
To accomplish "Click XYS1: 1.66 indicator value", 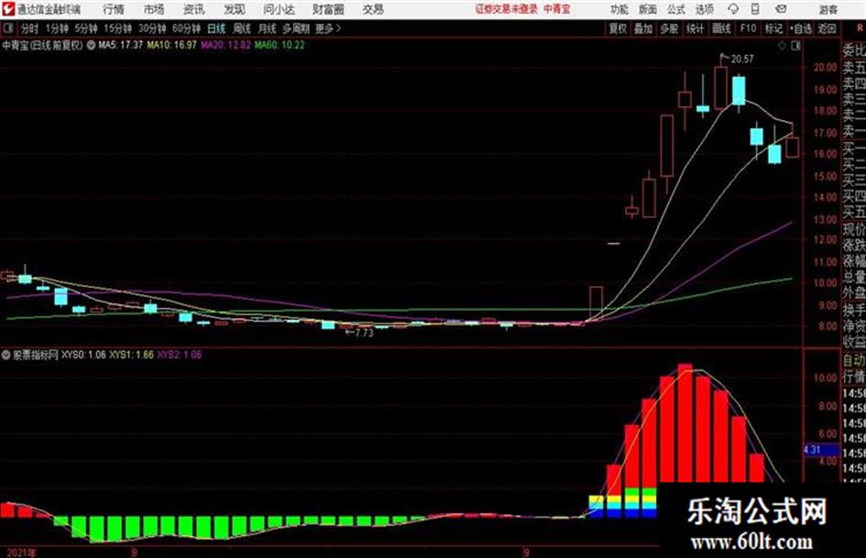I will point(131,355).
